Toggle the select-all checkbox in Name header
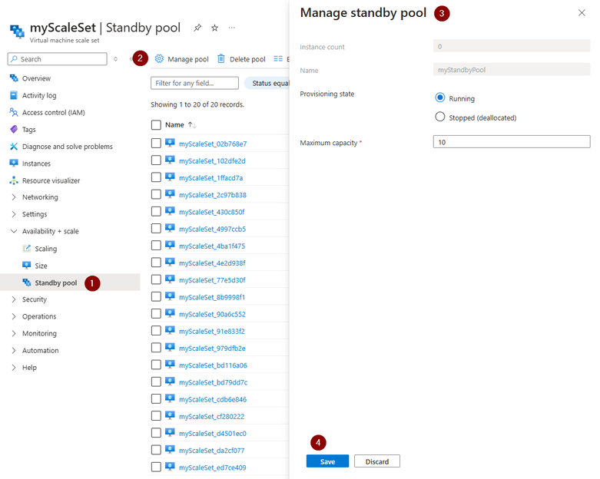This screenshot has width=600, height=479. point(156,125)
